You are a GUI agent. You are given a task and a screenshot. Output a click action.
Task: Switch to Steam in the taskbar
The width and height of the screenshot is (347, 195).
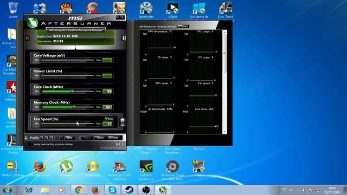129,190
